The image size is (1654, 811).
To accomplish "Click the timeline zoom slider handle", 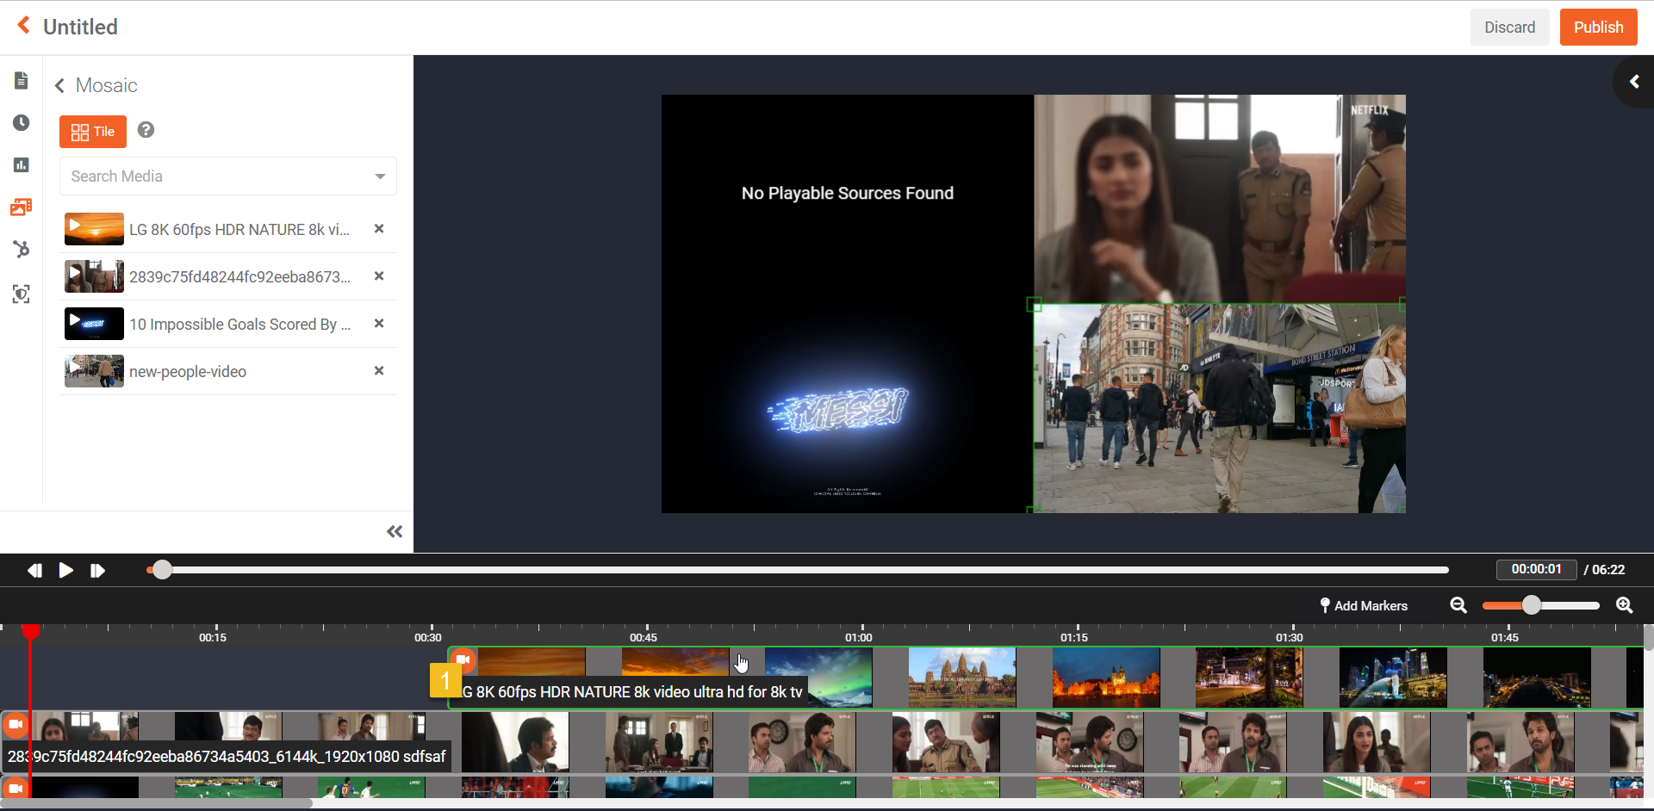I will coord(1531,605).
